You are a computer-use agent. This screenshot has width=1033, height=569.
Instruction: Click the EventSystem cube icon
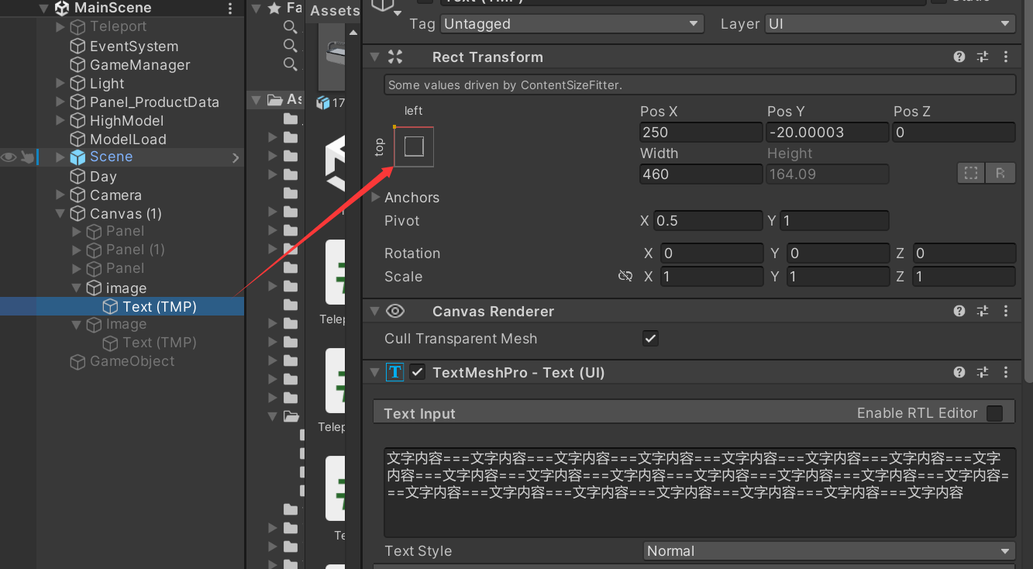pyautogui.click(x=77, y=47)
